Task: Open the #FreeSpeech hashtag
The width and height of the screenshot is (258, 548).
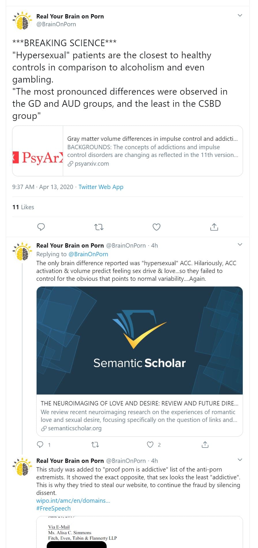Action: click(53, 508)
